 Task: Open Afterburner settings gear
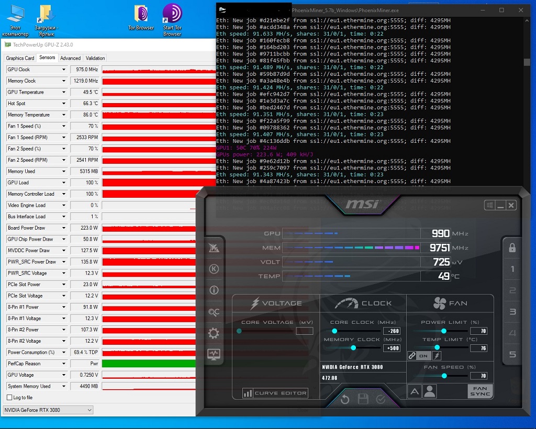click(x=214, y=333)
